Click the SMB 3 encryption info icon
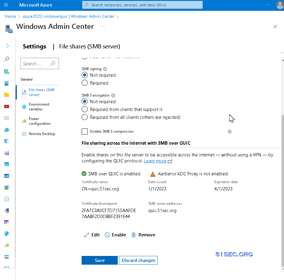This screenshot has width=284, height=280. [113, 95]
